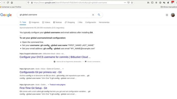Bookmark this page with star icon
This screenshot has height=99, width=177.
point(132,2)
